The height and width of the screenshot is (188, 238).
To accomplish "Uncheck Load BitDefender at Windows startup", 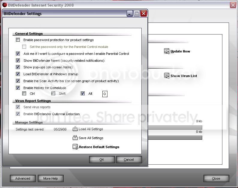I will [18, 74].
